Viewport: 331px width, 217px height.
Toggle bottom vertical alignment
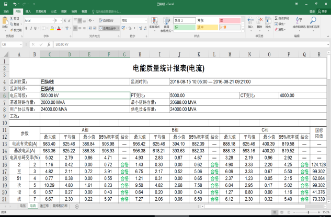pyautogui.click(x=84, y=20)
